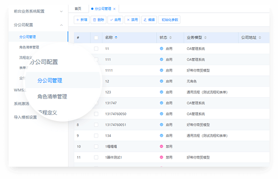Click the # column header
The height and width of the screenshot is (179, 278).
[x=78, y=38]
